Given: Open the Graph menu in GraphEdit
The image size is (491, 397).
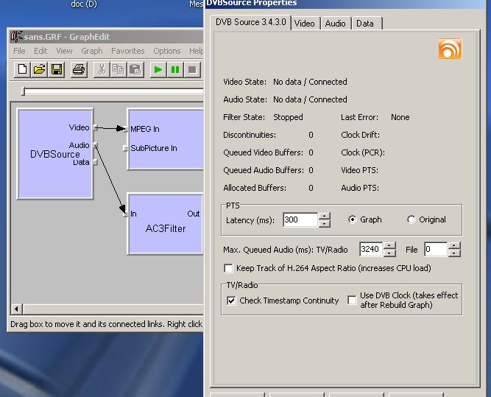Looking at the screenshot, I should (92, 51).
